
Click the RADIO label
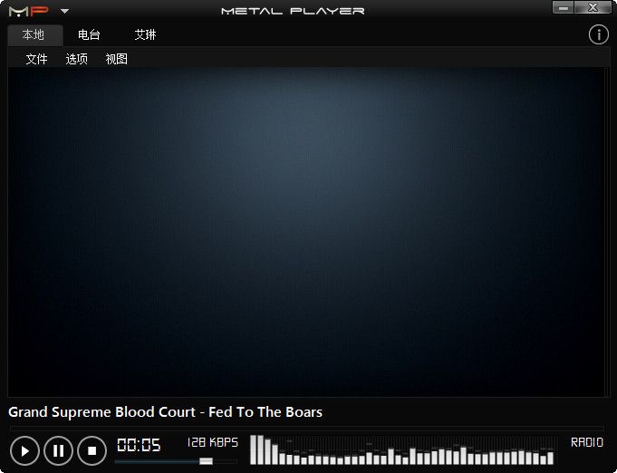pyautogui.click(x=586, y=442)
